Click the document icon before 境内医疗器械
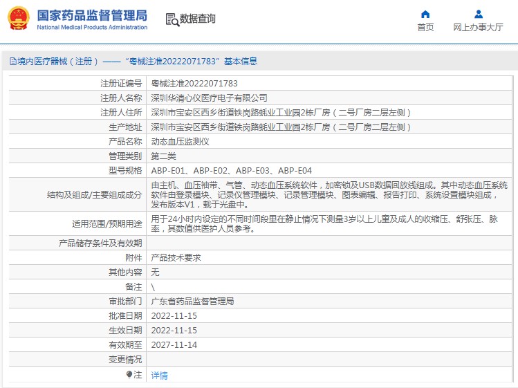This screenshot has width=518, height=388. pos(13,61)
